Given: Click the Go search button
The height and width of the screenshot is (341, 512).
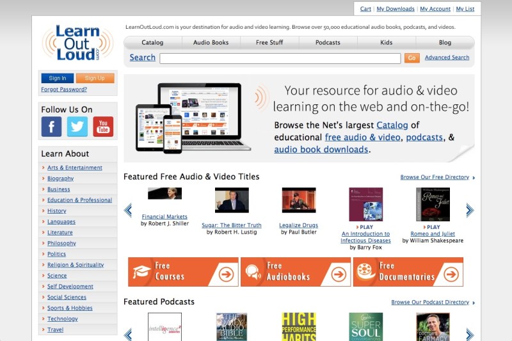Looking at the screenshot, I should point(412,58).
